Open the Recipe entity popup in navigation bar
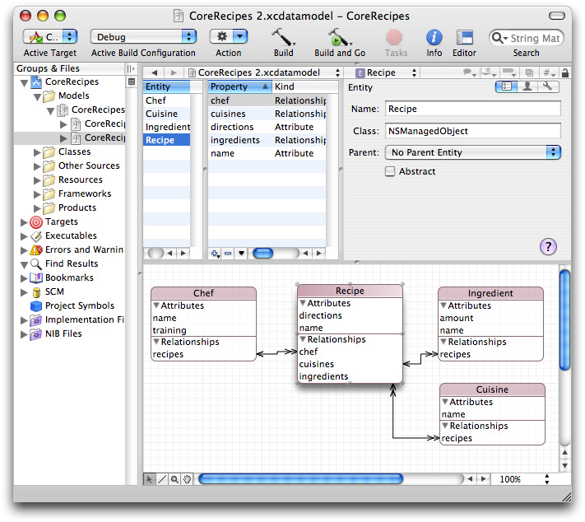The width and height of the screenshot is (585, 522). point(387,72)
